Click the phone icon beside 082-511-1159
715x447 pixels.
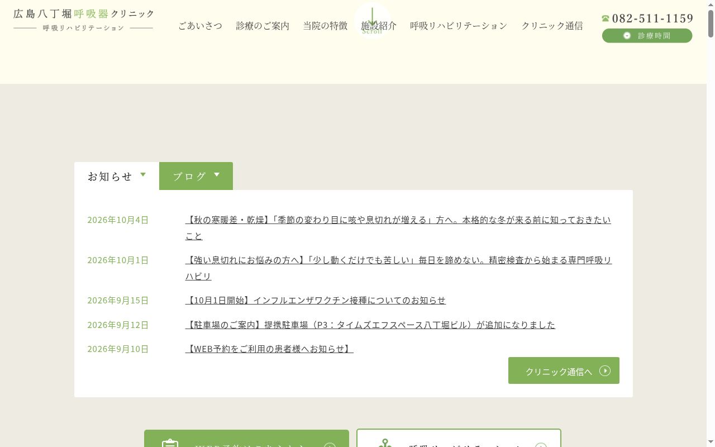tap(606, 18)
